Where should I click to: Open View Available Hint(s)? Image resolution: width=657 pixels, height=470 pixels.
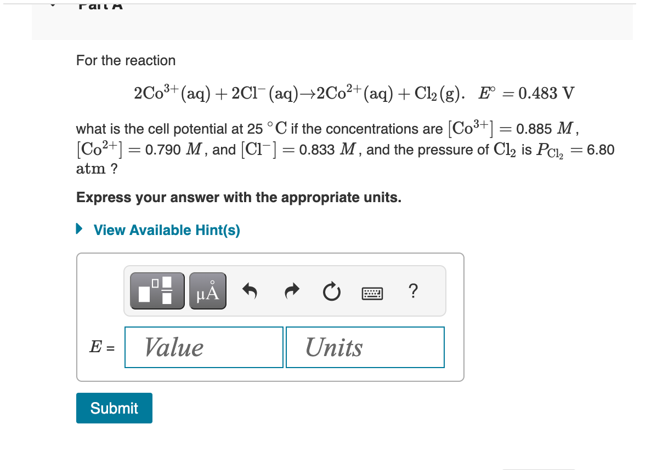(166, 230)
